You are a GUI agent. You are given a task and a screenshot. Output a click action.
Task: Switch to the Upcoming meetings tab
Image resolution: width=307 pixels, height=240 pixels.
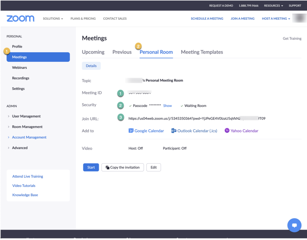(93, 52)
